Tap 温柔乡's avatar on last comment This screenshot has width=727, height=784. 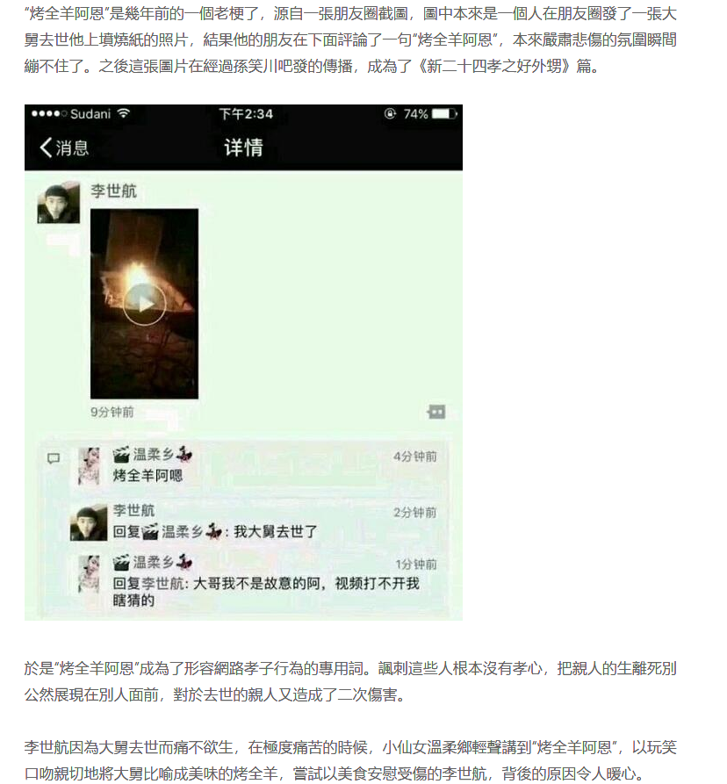tap(90, 573)
